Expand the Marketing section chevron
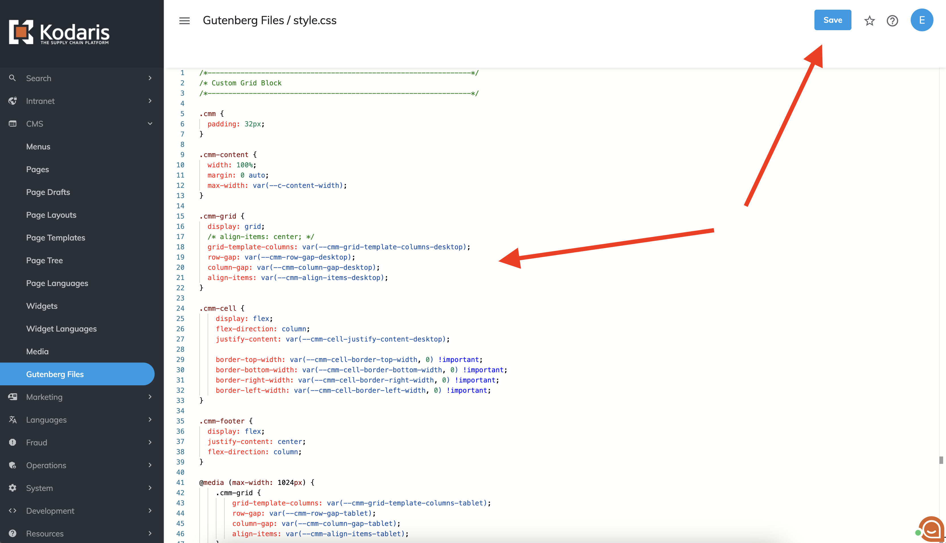Image resolution: width=946 pixels, height=543 pixels. click(x=150, y=397)
